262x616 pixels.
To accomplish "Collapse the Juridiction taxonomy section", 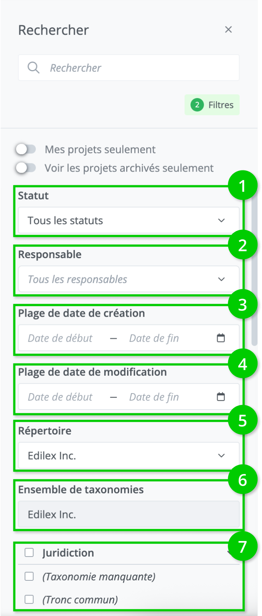I will coord(230,553).
